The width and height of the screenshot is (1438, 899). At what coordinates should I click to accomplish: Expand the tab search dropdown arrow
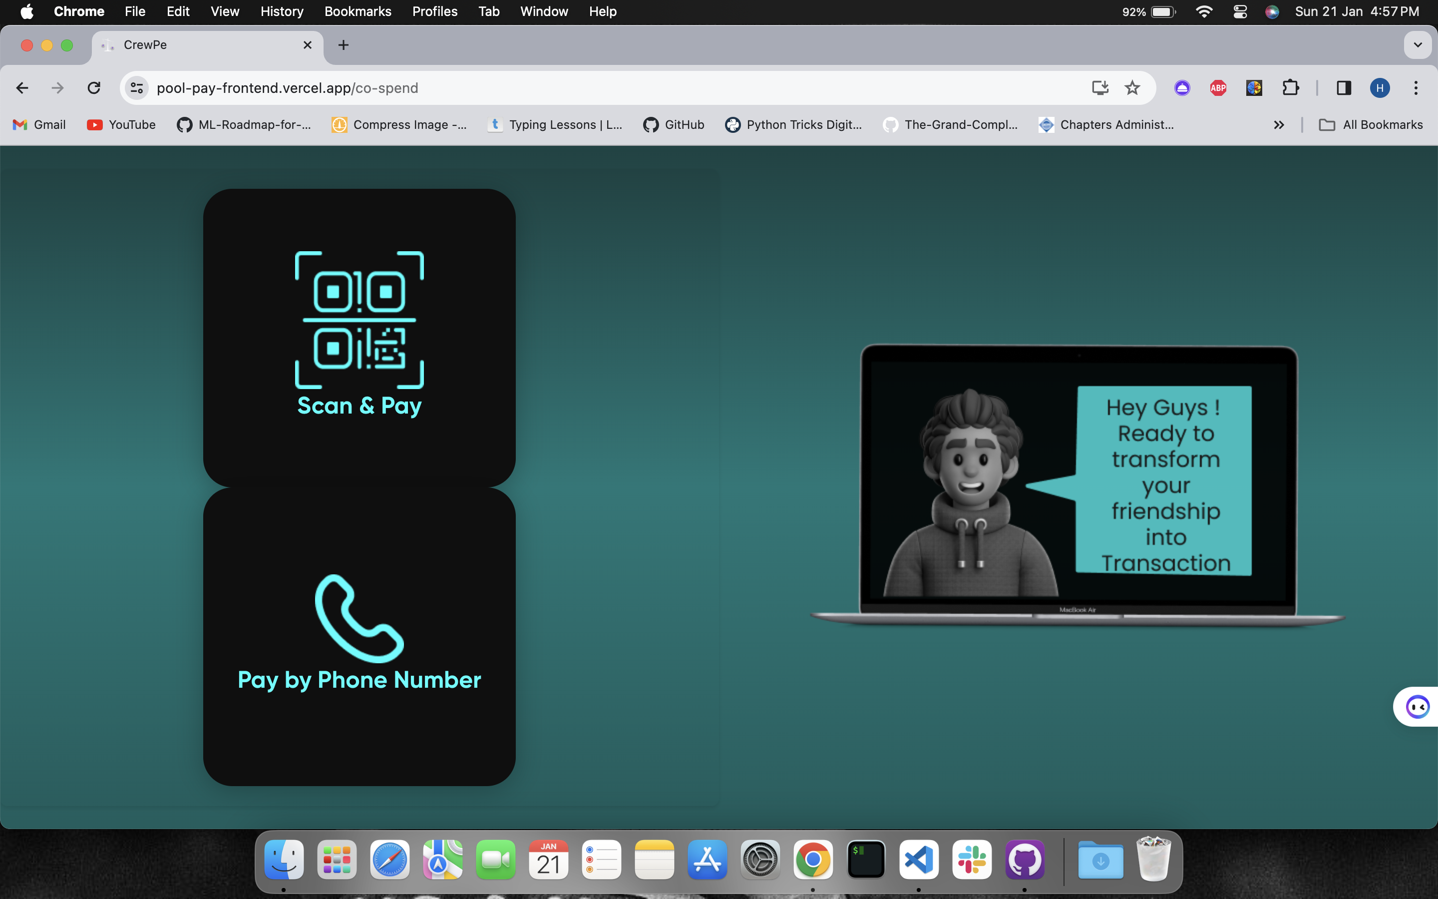tap(1417, 45)
